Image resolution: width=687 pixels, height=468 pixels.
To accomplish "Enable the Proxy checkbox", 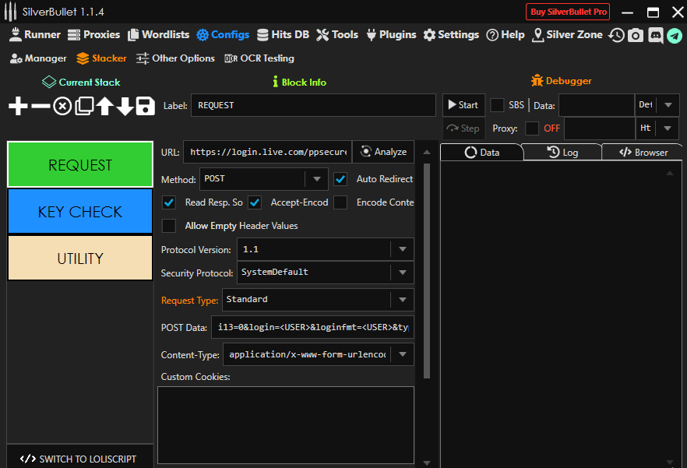I will tap(532, 128).
